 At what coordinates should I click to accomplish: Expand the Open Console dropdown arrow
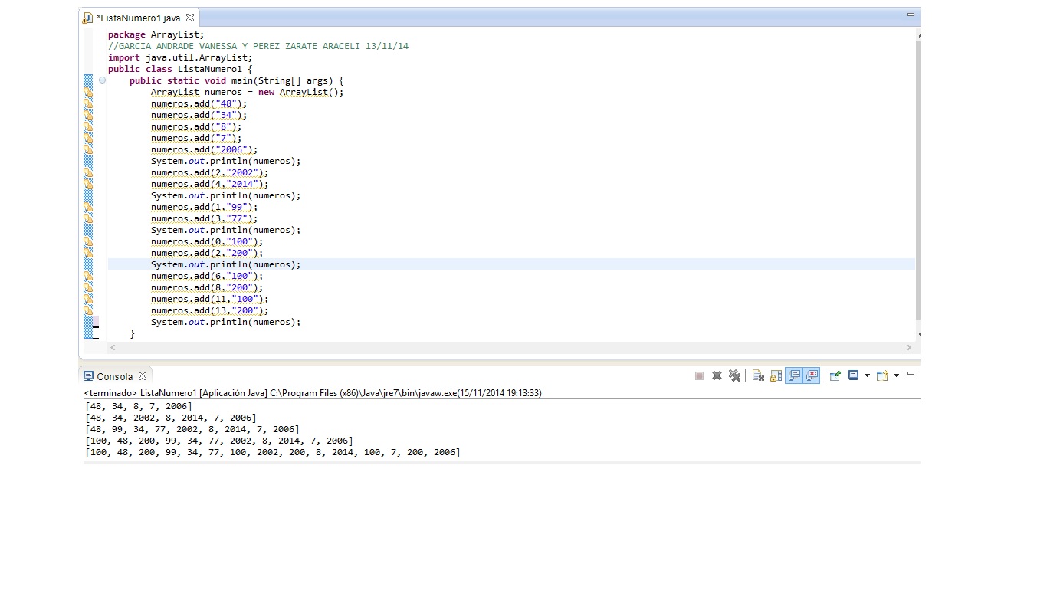point(896,375)
